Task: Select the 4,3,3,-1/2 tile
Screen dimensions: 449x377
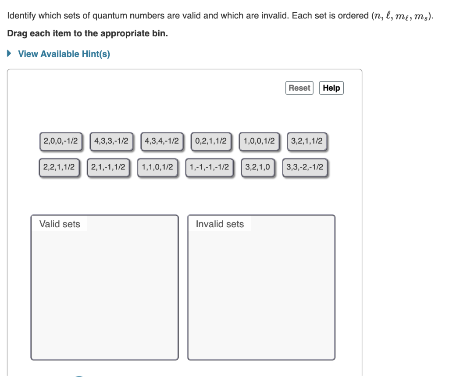Action: (111, 141)
